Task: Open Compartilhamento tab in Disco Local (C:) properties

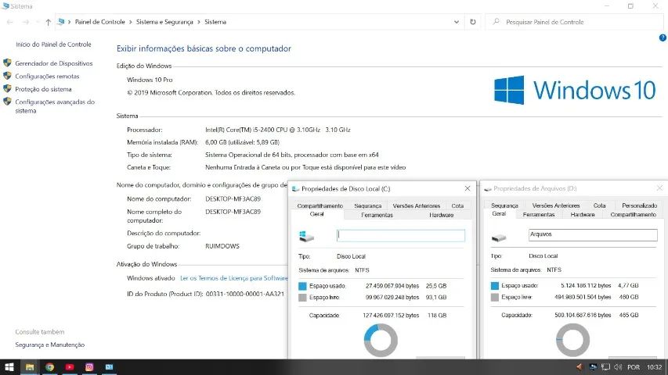Action: click(320, 205)
